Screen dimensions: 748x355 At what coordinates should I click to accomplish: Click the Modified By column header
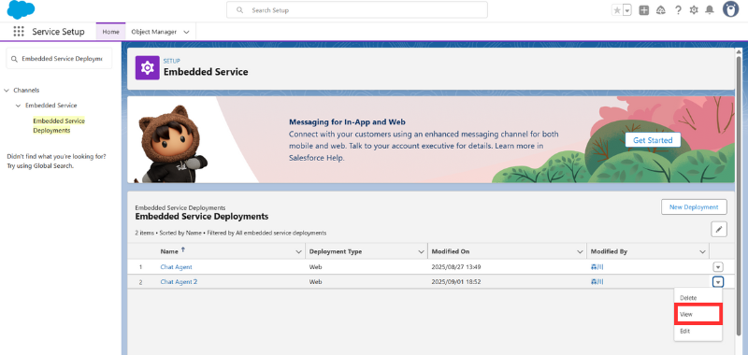[x=609, y=251]
